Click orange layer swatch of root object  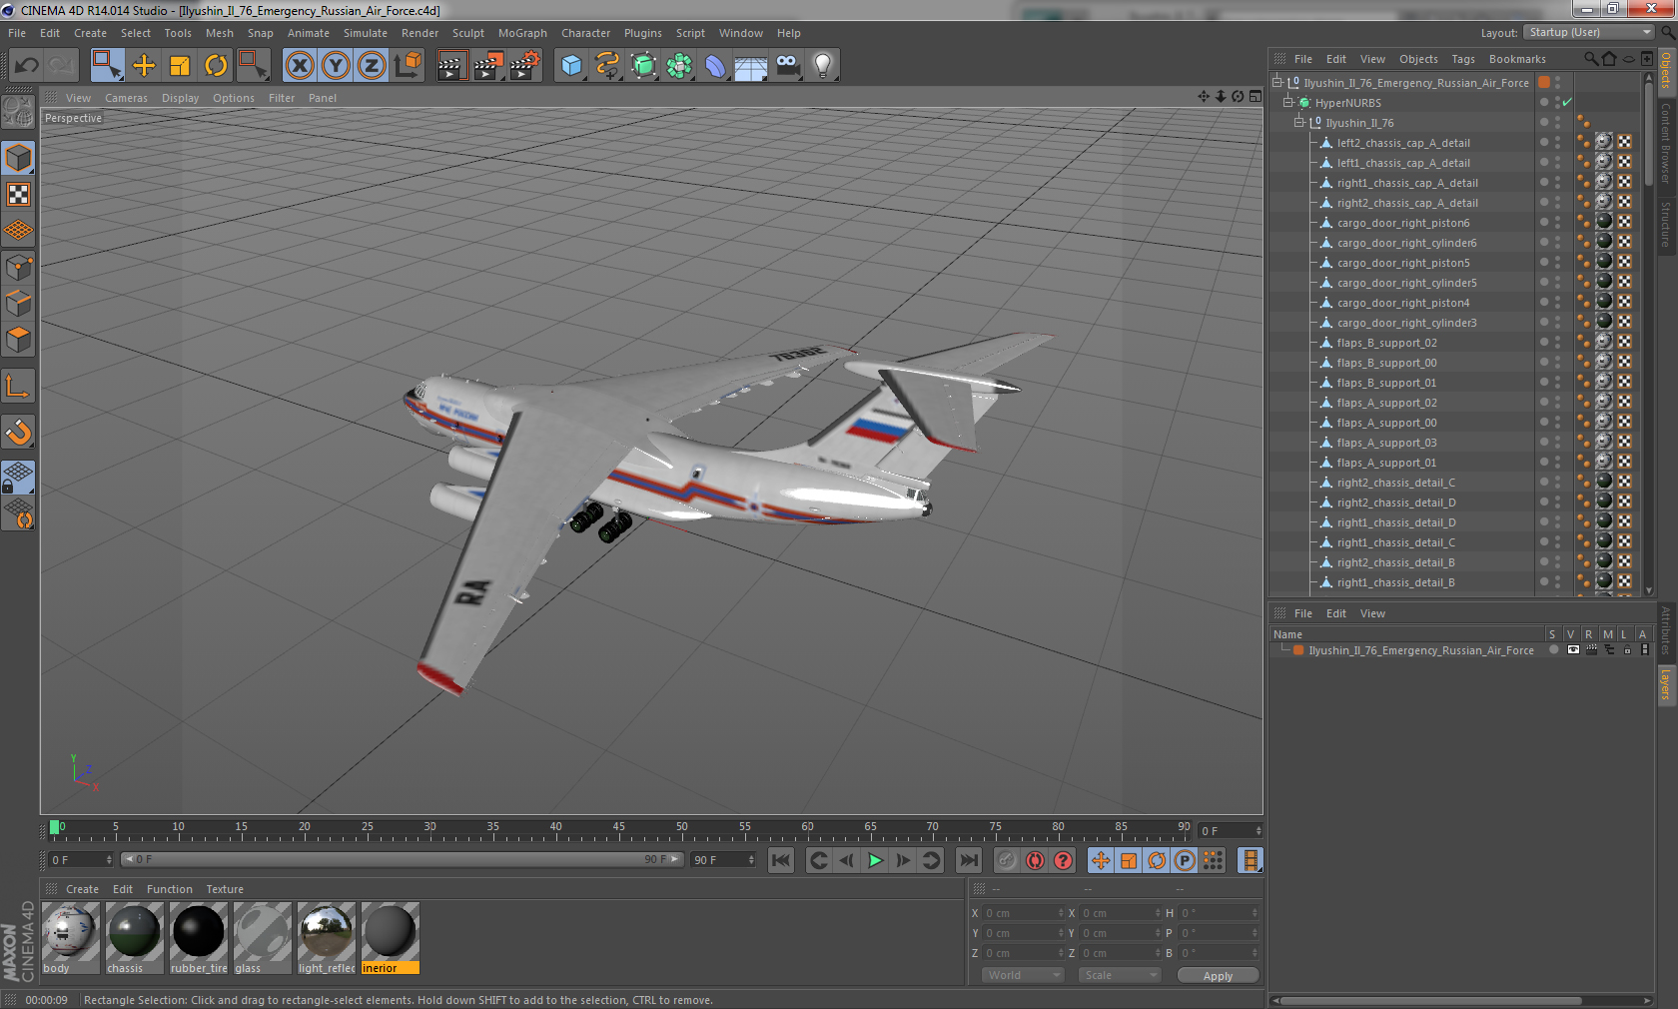(x=1544, y=83)
